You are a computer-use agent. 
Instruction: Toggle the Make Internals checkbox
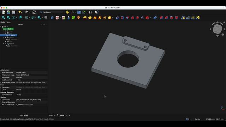[17, 95]
